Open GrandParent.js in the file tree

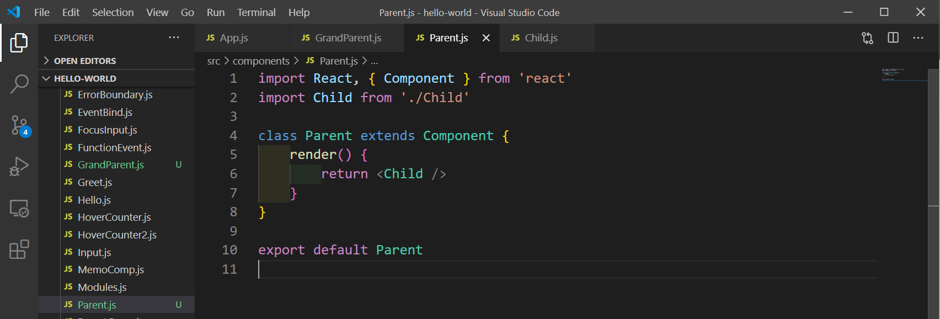click(x=116, y=164)
